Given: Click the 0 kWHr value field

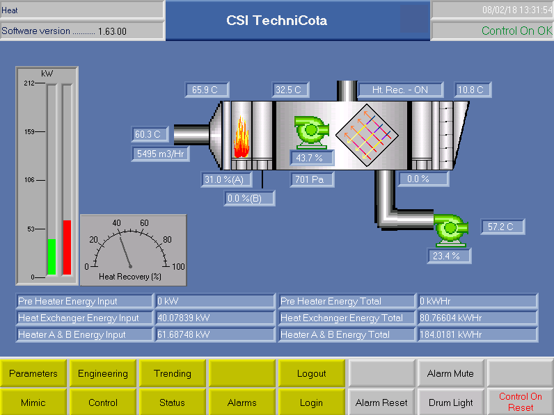Looking at the screenshot, I should 477,301.
